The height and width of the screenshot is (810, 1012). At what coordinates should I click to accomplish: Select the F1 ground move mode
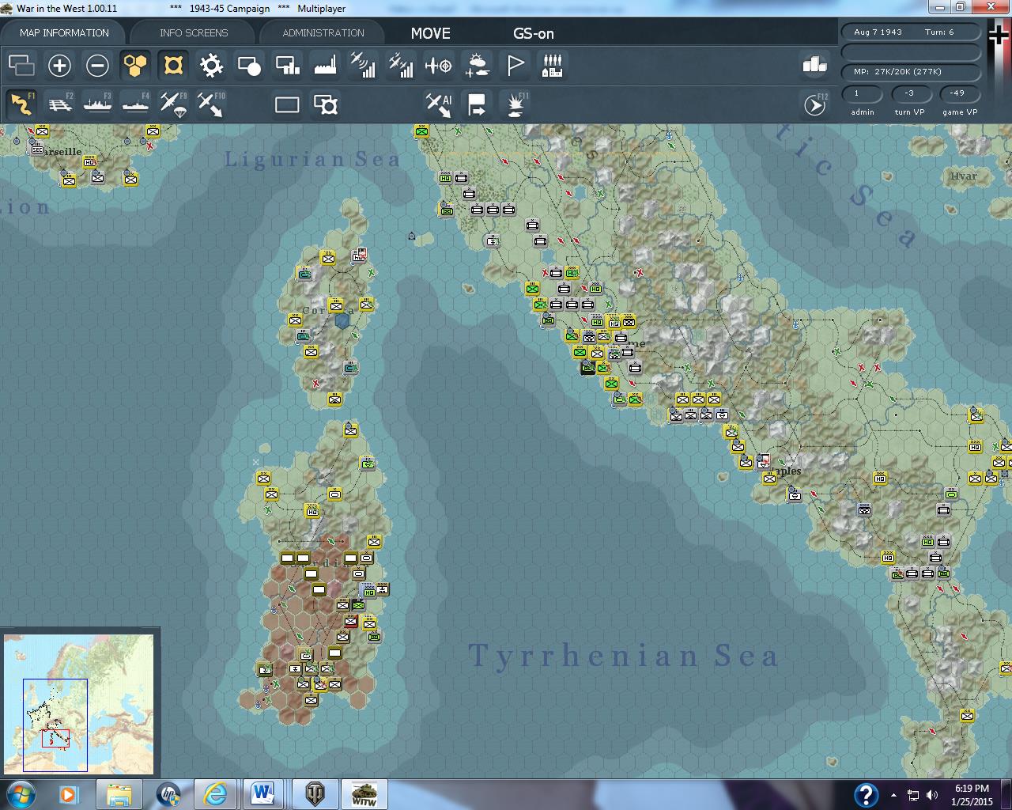coord(21,104)
